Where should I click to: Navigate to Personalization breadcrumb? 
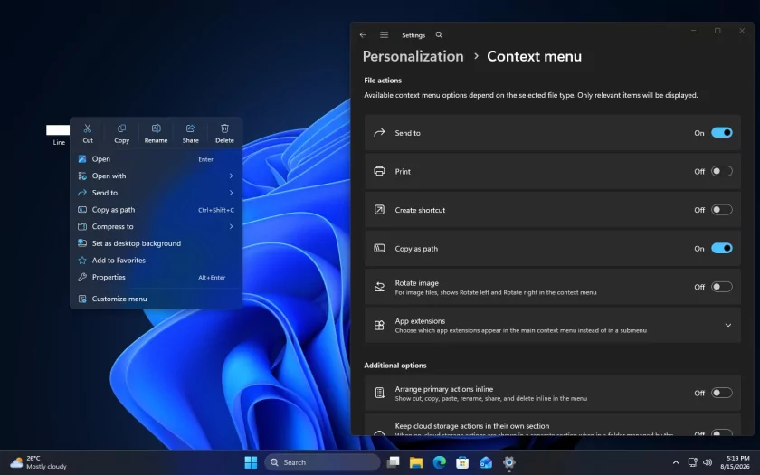click(x=413, y=56)
